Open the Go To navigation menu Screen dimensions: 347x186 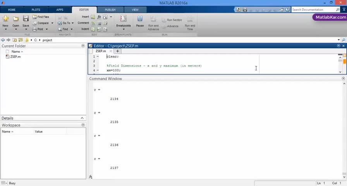(66, 23)
